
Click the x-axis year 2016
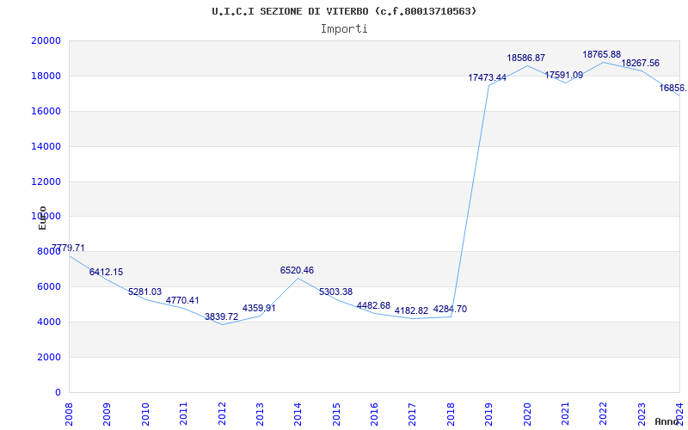point(374,414)
